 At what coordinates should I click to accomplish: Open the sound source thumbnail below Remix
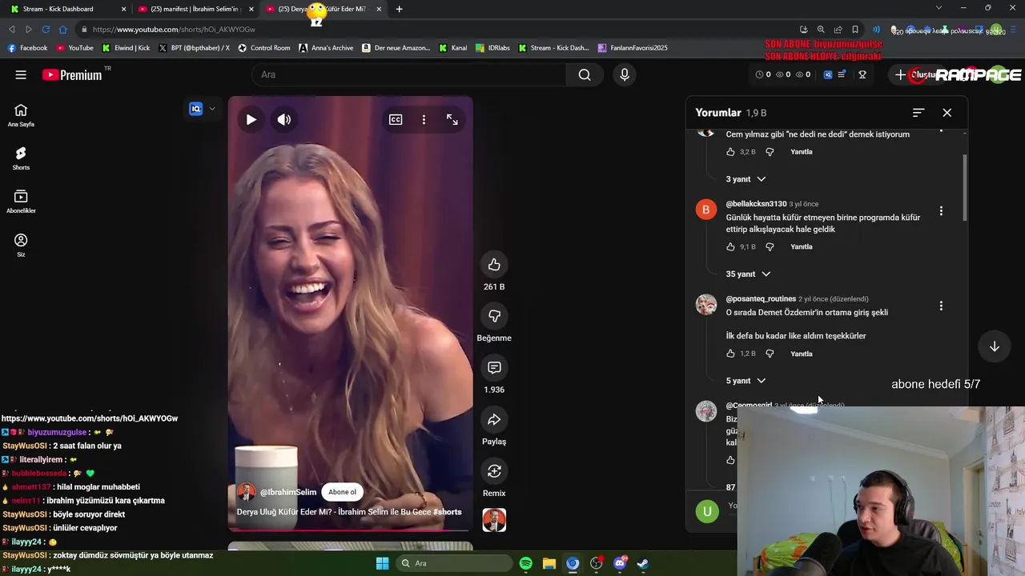point(494,520)
